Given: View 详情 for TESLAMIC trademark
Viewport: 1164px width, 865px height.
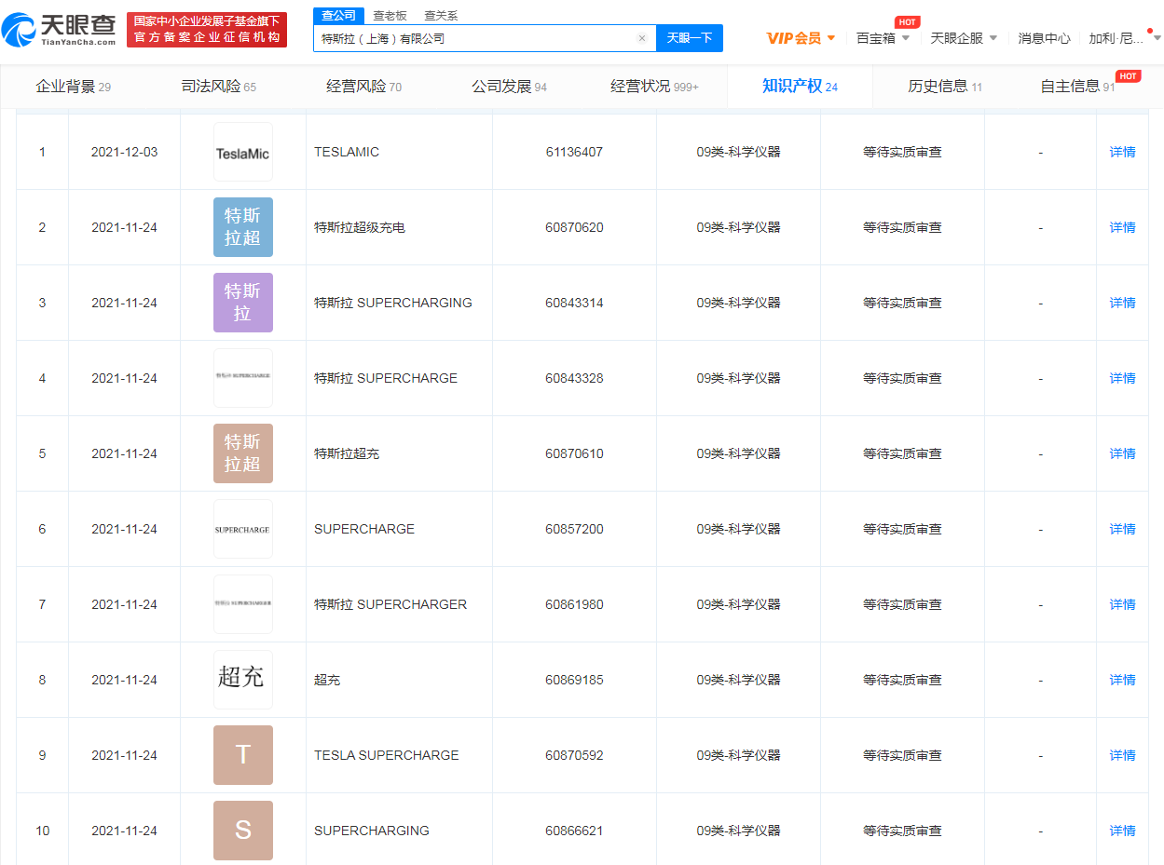Looking at the screenshot, I should click(1122, 152).
